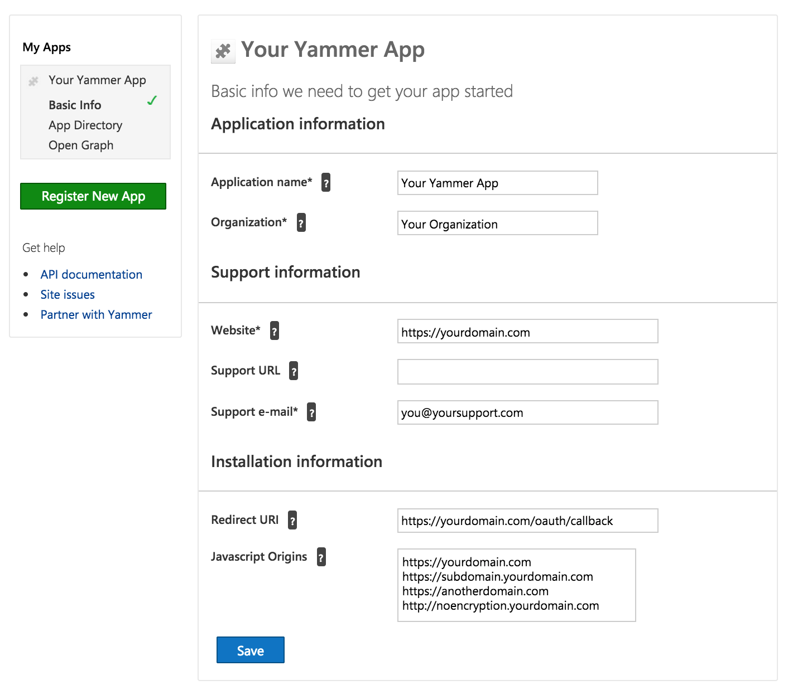Screen dimensions: 788x690
Task: Click Register New App button
Action: 93,196
